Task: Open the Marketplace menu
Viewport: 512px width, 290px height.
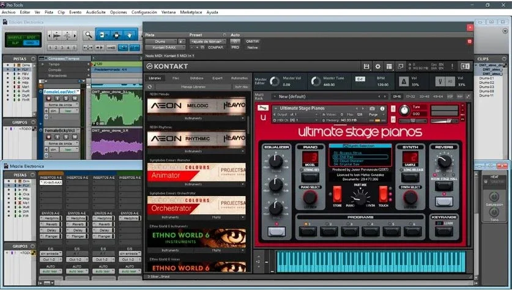Action: [191, 12]
